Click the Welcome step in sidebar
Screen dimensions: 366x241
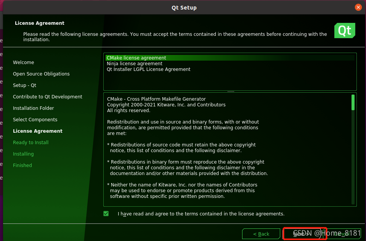(x=23, y=63)
